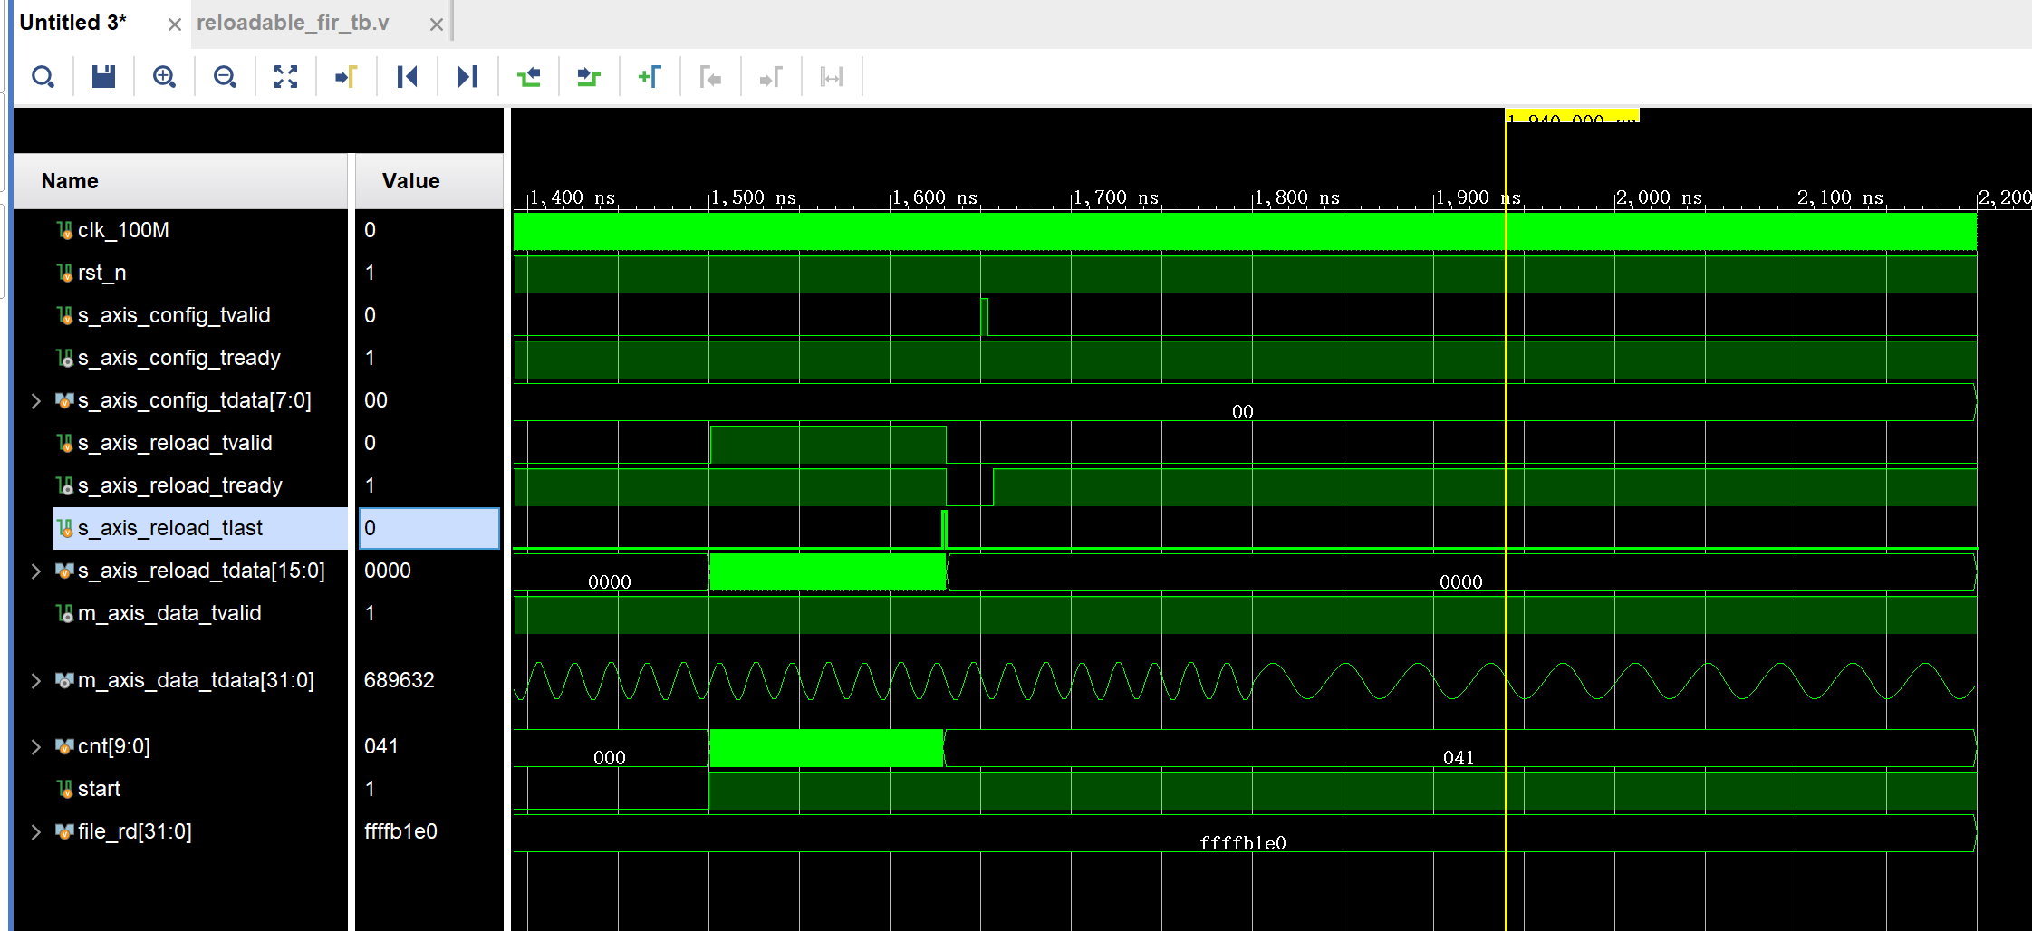This screenshot has height=931, width=2032.
Task: Select the start signal row
Action: (99, 789)
